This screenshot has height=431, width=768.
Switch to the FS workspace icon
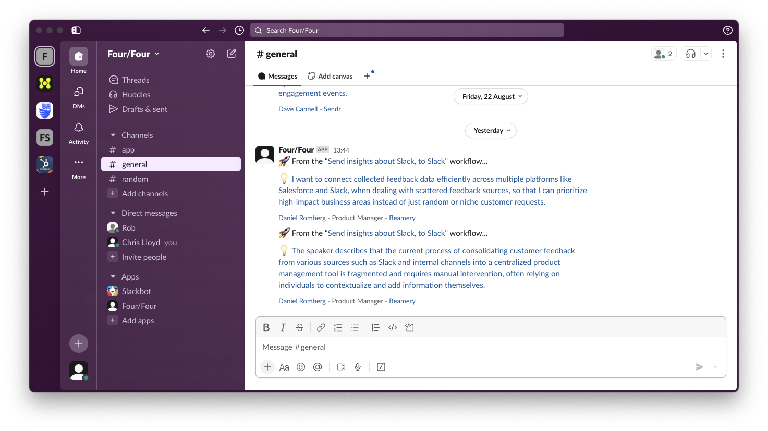coord(45,137)
